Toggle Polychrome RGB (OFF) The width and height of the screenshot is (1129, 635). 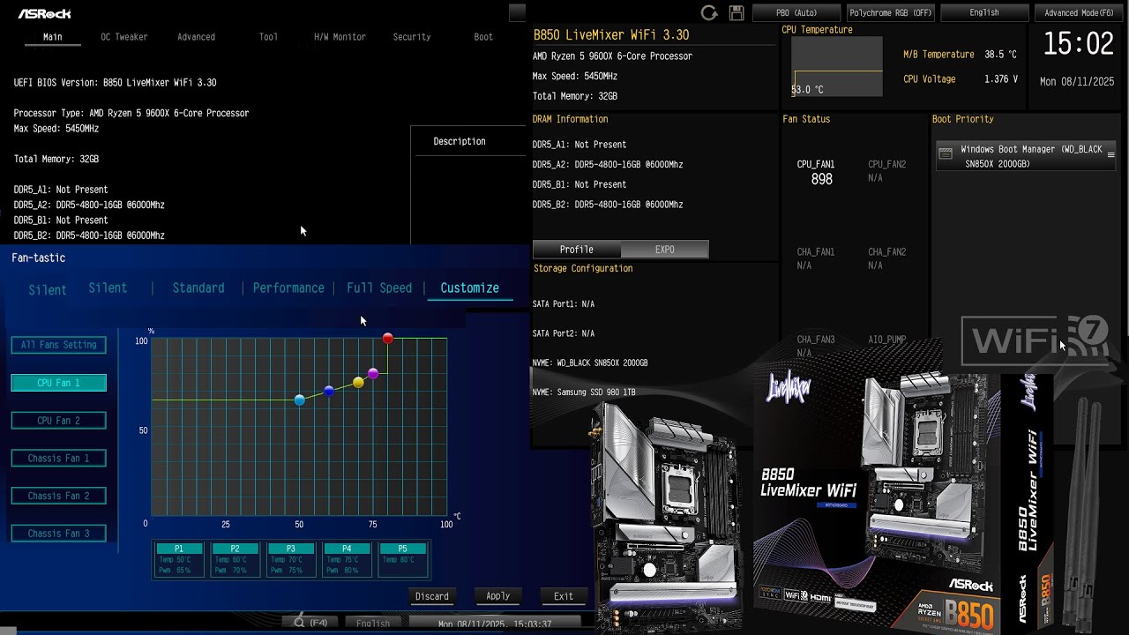(x=890, y=13)
